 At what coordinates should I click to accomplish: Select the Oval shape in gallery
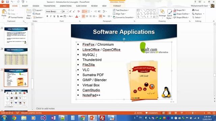coord(151,10)
